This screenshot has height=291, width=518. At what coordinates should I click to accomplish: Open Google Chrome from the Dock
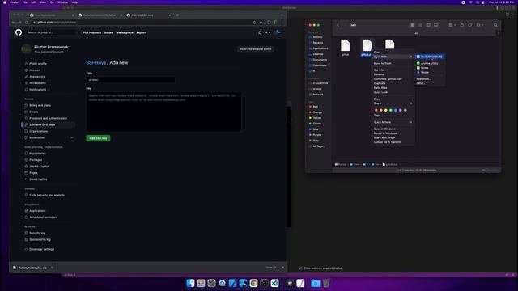[253, 283]
